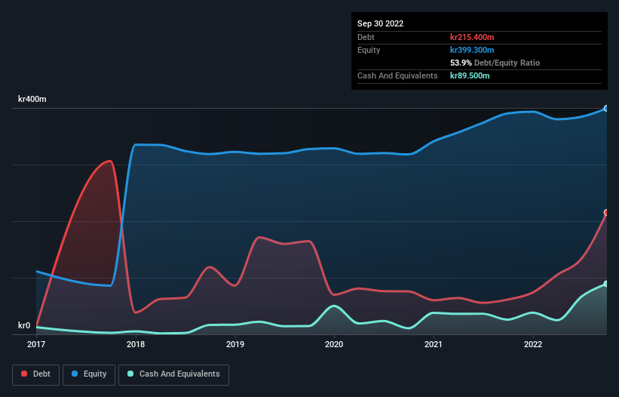The image size is (619, 397).
Task: Click the 2021 x-axis label
Action: click(x=434, y=344)
